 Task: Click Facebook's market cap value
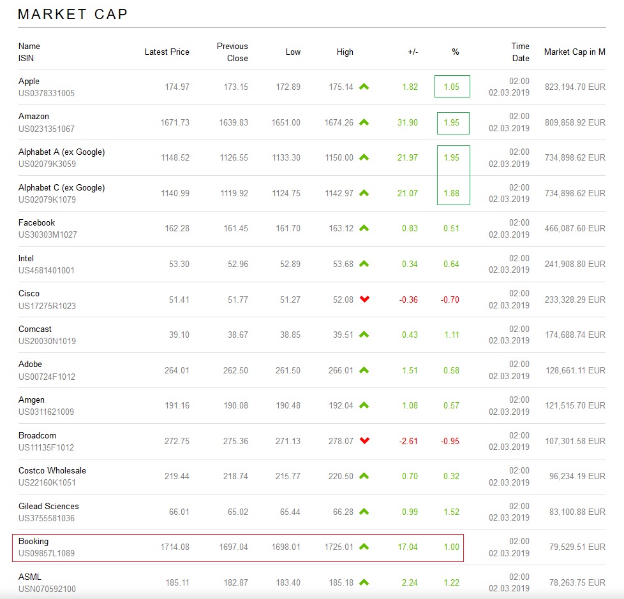tap(574, 228)
